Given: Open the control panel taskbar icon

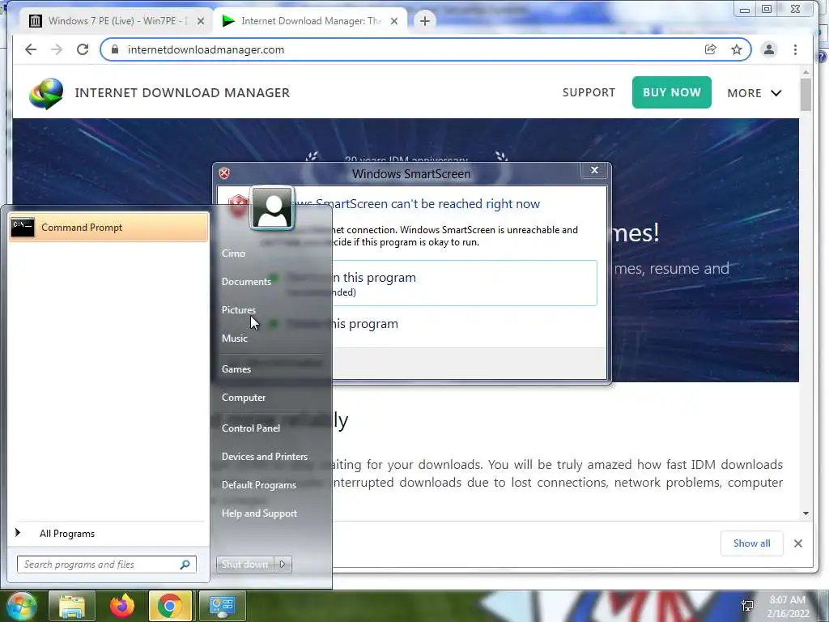Looking at the screenshot, I should (x=222, y=606).
